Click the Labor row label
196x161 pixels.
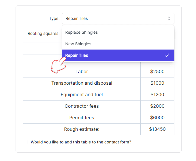[x=82, y=71]
